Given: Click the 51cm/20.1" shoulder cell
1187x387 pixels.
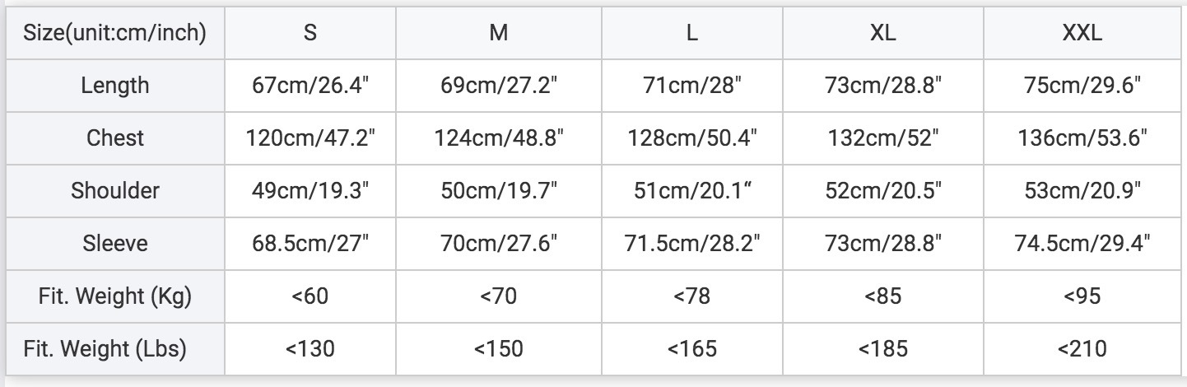Looking at the screenshot, I should tap(692, 190).
